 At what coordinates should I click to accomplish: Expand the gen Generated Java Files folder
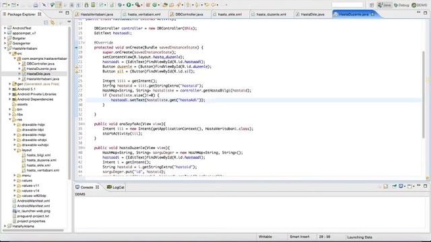click(10, 84)
